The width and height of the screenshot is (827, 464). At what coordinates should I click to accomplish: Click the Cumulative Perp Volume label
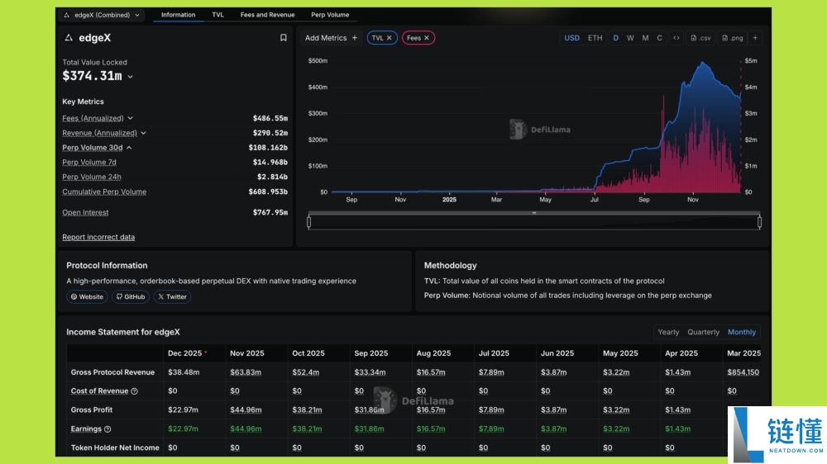point(104,192)
